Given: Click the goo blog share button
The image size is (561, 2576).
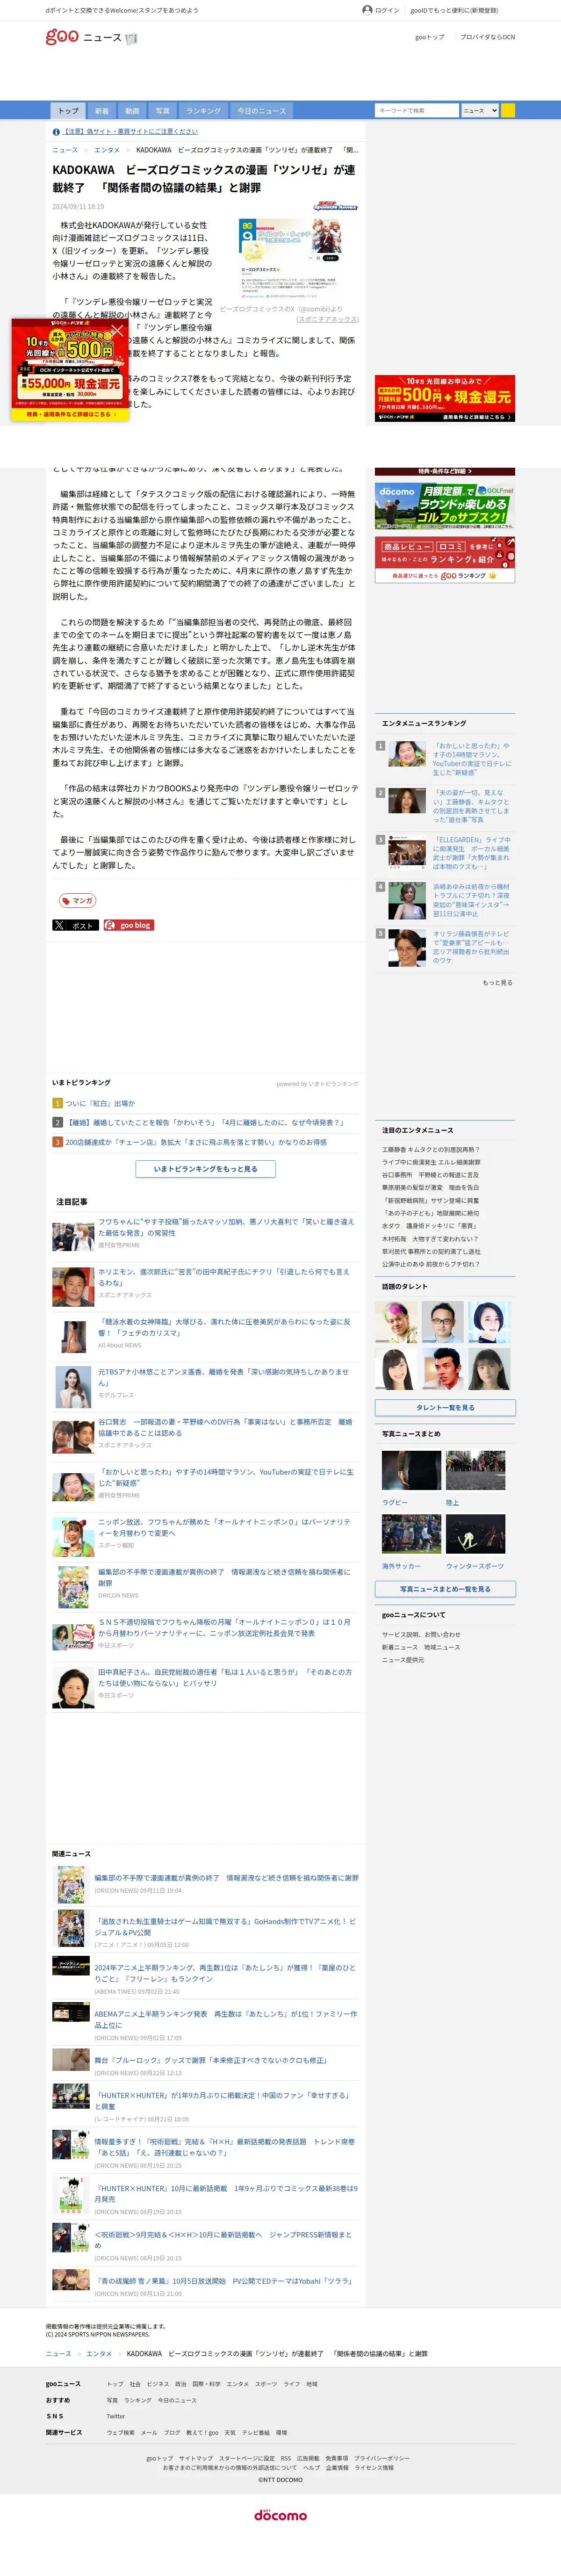Looking at the screenshot, I should tap(129, 925).
